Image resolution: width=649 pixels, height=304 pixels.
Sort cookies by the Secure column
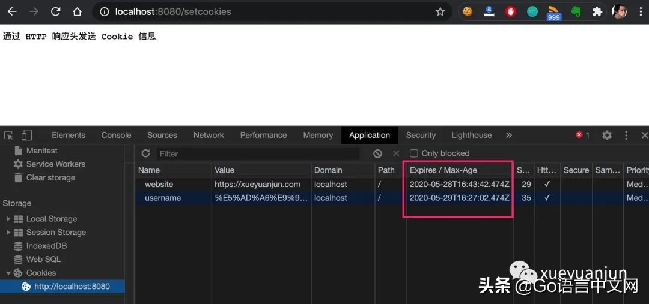coord(576,170)
